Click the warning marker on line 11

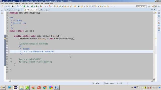pyautogui.click(x=5, y=38)
